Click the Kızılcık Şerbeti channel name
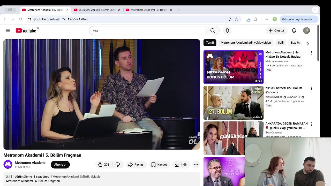Screen dimensions: 331x186 pyautogui.click(x=274, y=97)
